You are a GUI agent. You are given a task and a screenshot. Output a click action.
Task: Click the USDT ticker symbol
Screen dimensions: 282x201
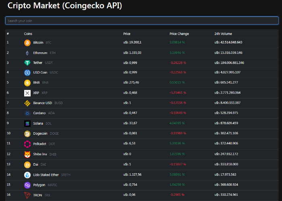coord(49,63)
